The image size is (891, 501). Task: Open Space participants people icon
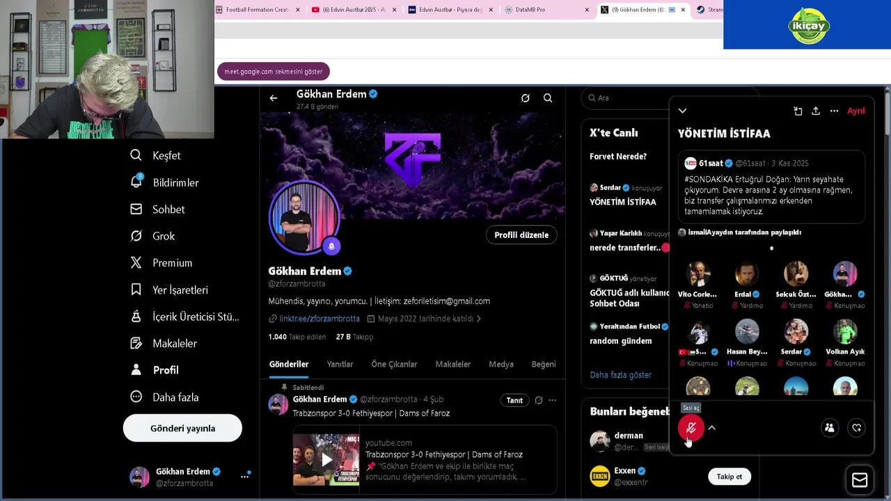[x=829, y=428]
